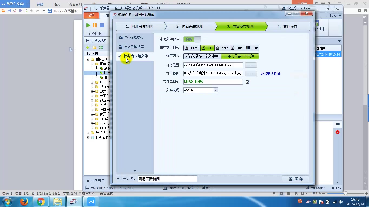Click the red error icon in log panel
The width and height of the screenshot is (369, 207).
point(337,132)
